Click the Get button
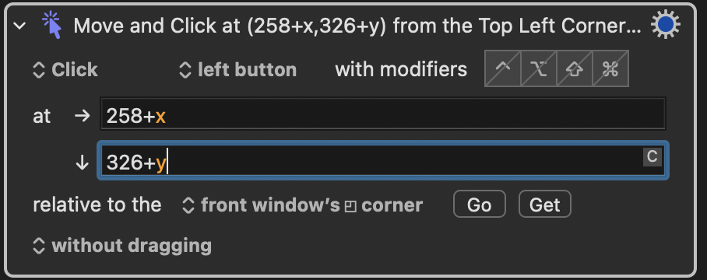707x280 pixels. coord(545,205)
